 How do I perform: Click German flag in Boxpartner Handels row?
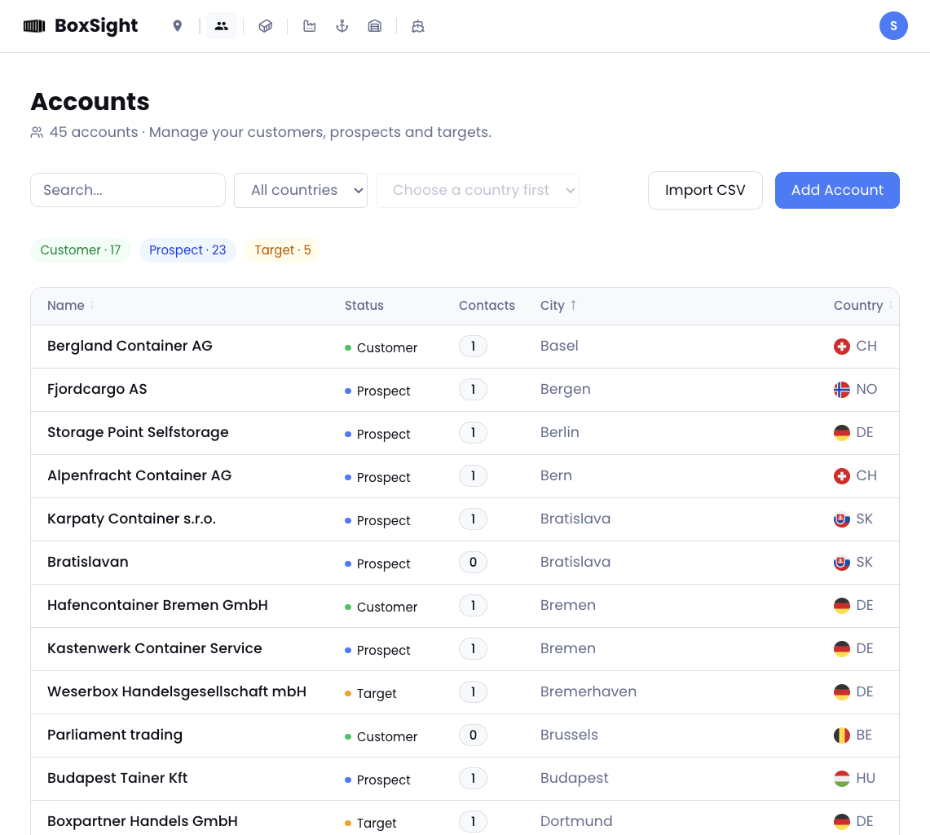842,822
